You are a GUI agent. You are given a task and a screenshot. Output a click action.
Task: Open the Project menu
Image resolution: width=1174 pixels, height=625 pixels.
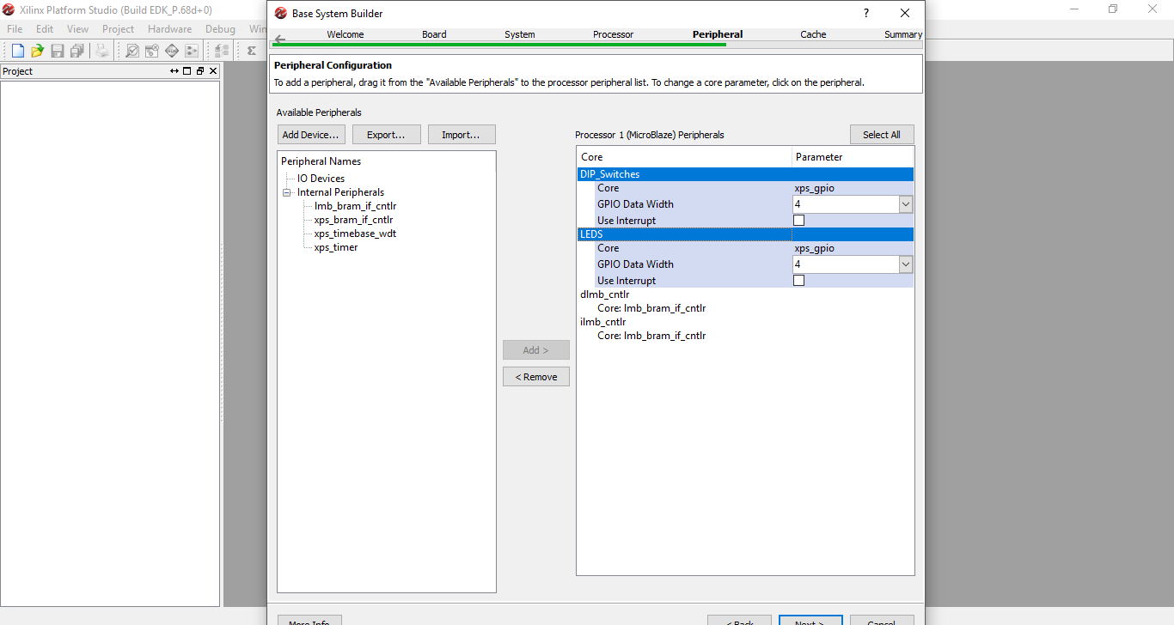coord(118,28)
